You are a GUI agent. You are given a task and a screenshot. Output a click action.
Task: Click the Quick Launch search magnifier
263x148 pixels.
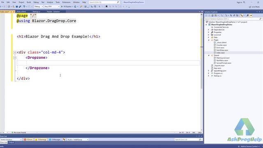tap(118, 2)
